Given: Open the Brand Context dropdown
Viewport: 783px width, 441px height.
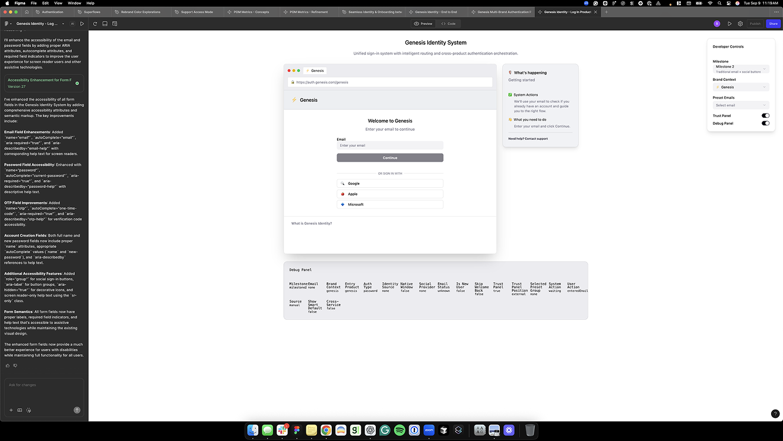Looking at the screenshot, I should (741, 87).
